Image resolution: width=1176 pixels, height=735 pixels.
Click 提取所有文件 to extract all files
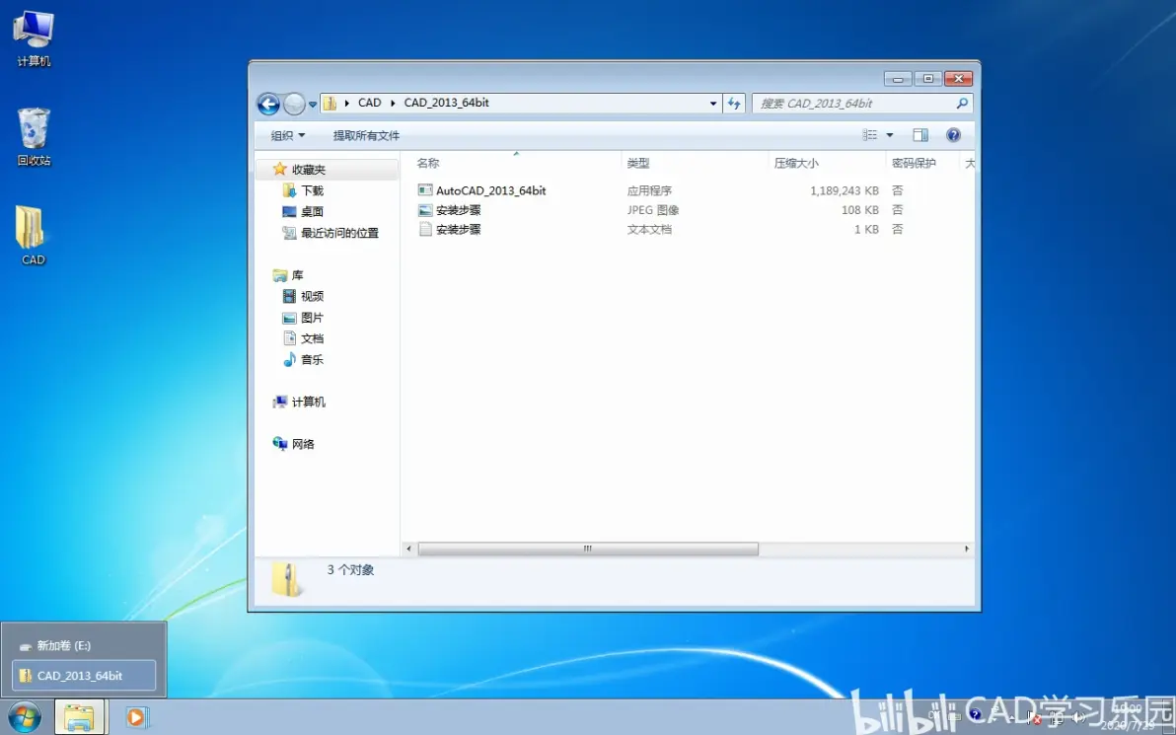366,136
